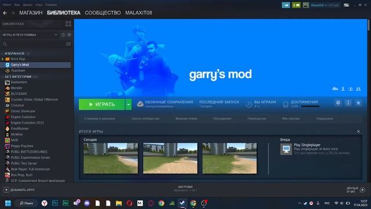Open the green notifications inbox icon
Screen dimensions: 371x209
point(296,5)
